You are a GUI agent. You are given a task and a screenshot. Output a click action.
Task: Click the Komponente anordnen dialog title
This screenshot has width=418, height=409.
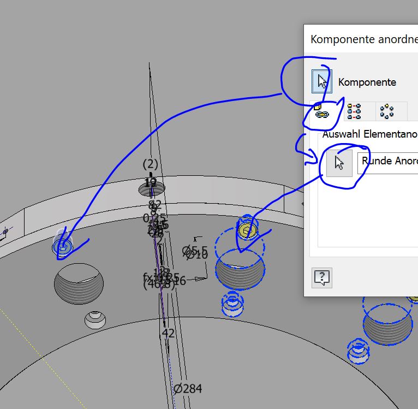(364, 39)
